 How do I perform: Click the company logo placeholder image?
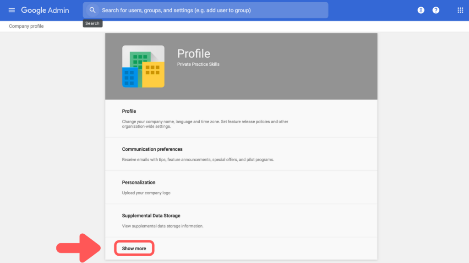142,66
